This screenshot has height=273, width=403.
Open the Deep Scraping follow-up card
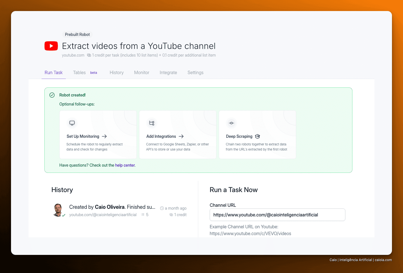point(257,135)
